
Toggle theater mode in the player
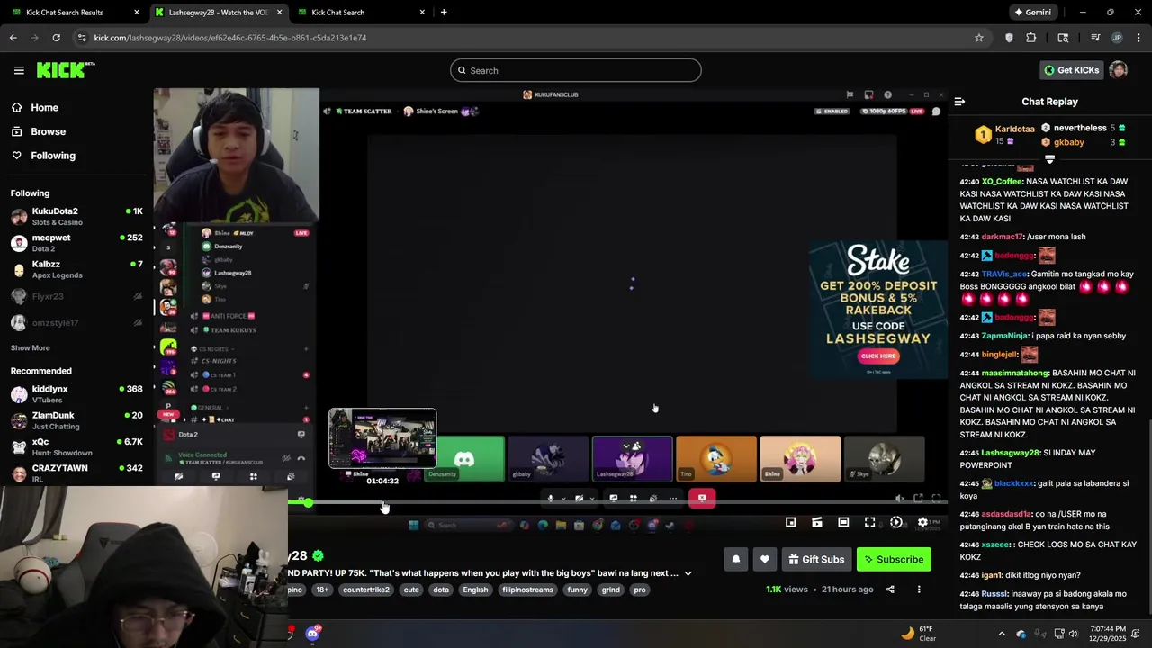coord(843,522)
